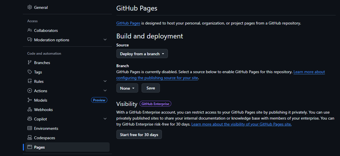Image resolution: width=340 pixels, height=156 pixels.
Task: Expand the Actions section chevron
Action: tap(105, 91)
